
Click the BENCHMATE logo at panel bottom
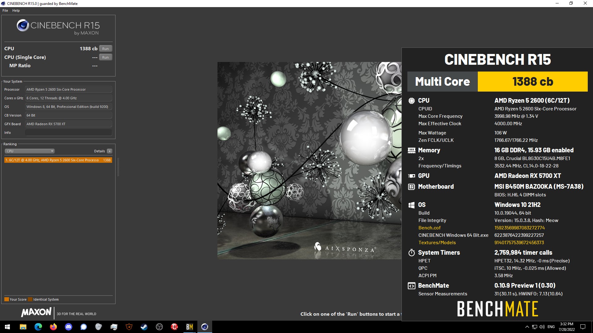pos(498,309)
